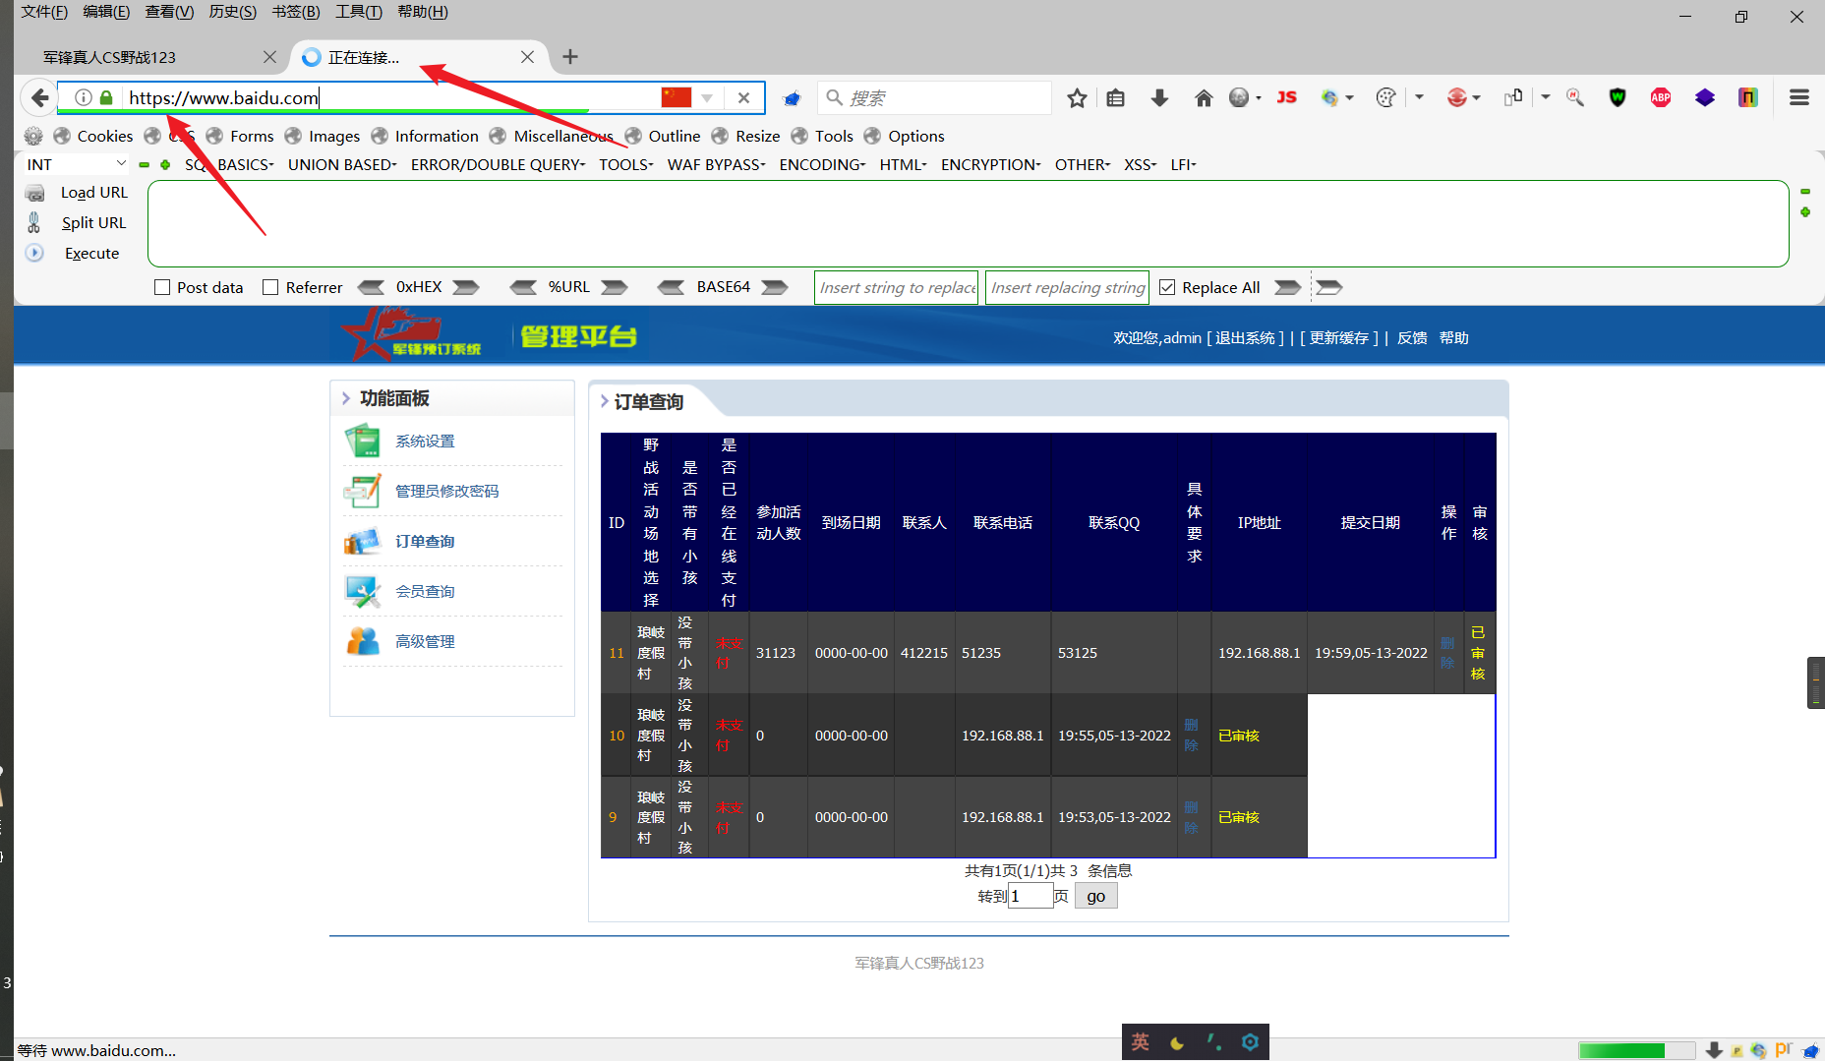The width and height of the screenshot is (1825, 1061).
Task: Click the Execute icon in HackBar
Action: tap(34, 253)
